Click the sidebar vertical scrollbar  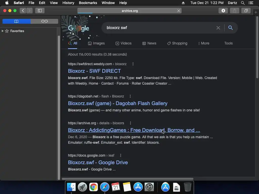[x=59, y=107]
